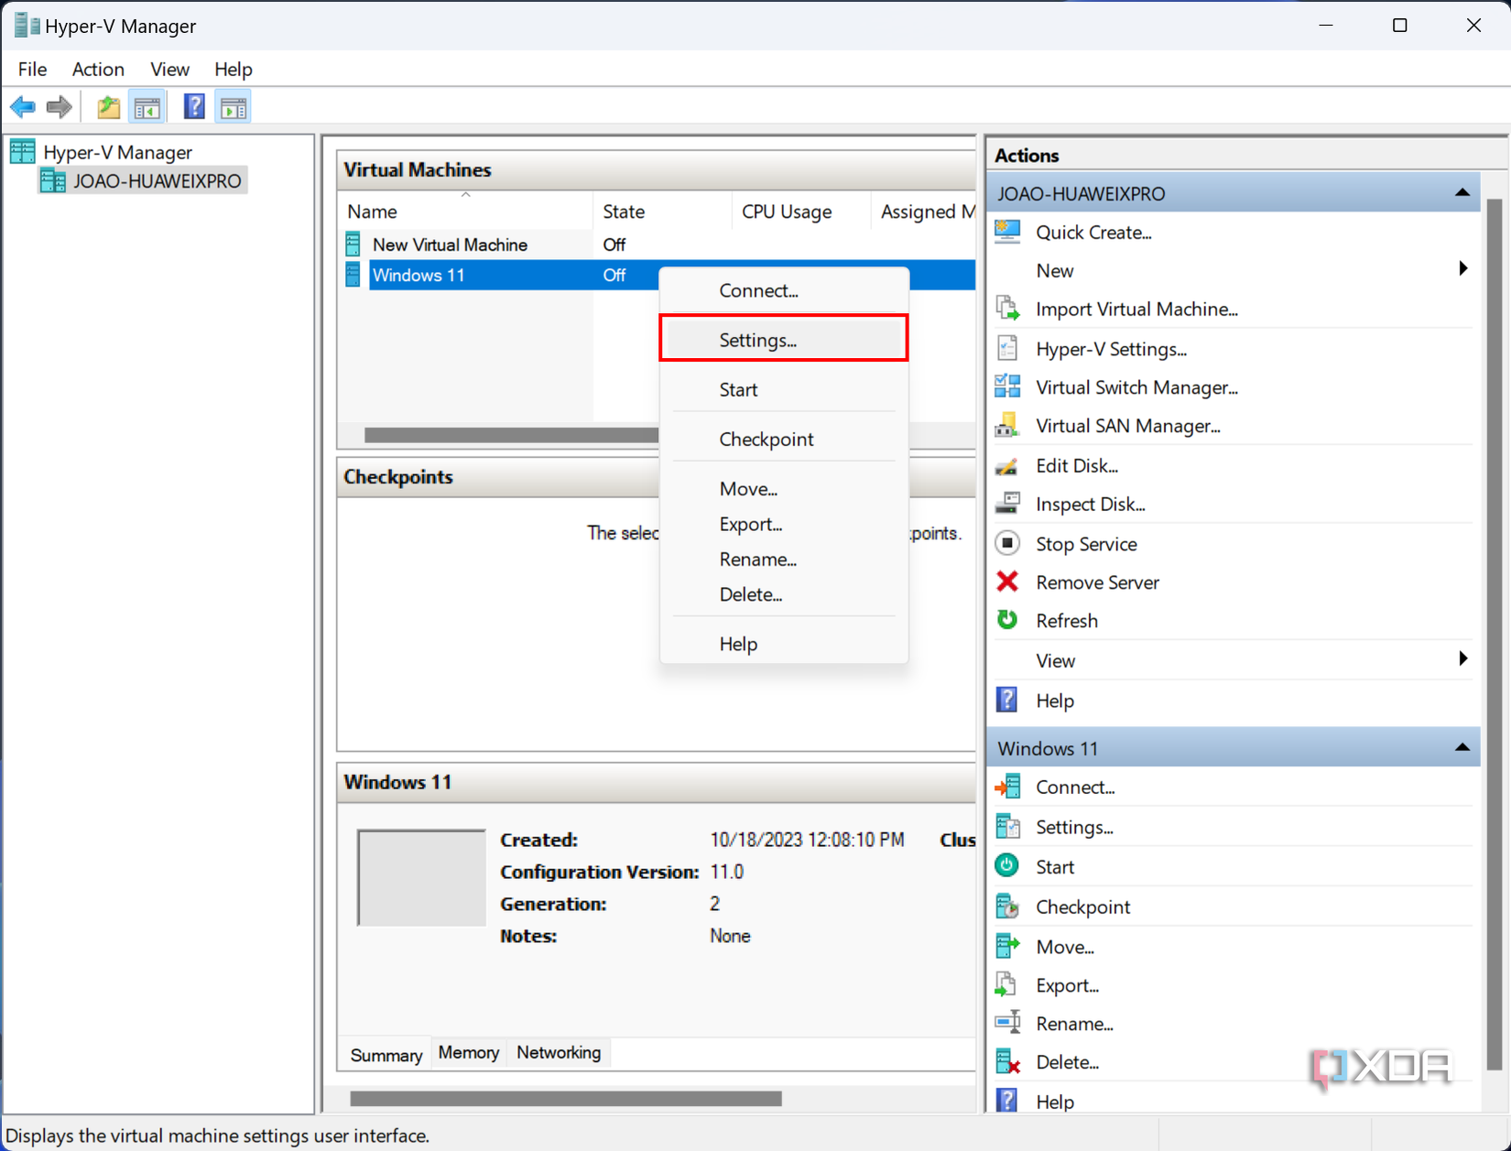The height and width of the screenshot is (1151, 1511).
Task: Click Export in the Actions pane
Action: click(1067, 985)
